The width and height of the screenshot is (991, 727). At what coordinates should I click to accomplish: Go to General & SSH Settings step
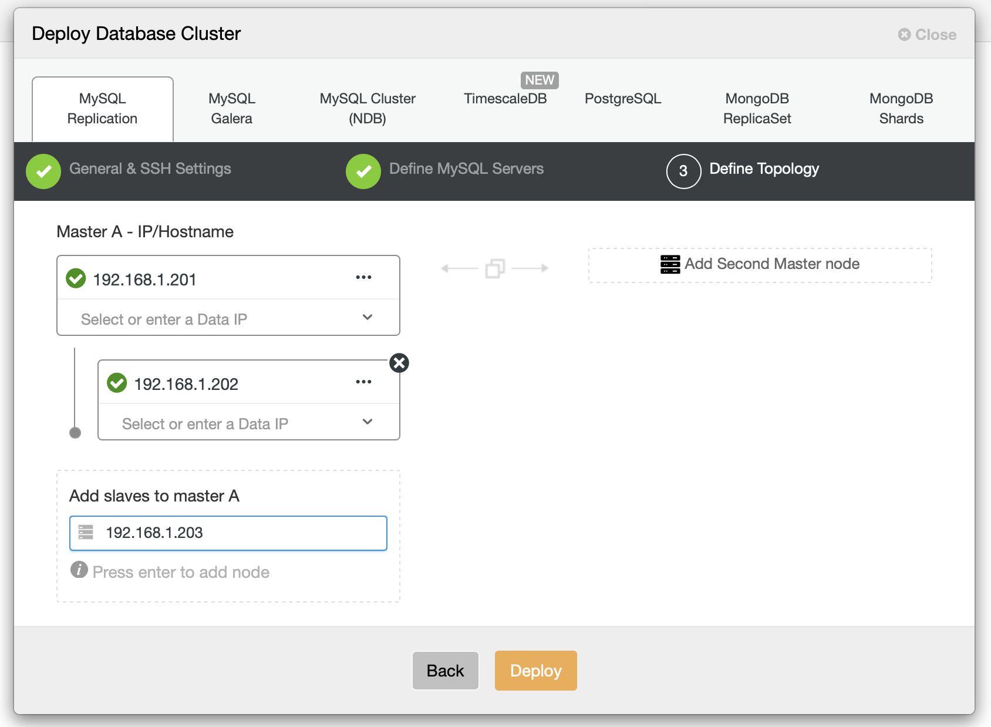coord(150,169)
